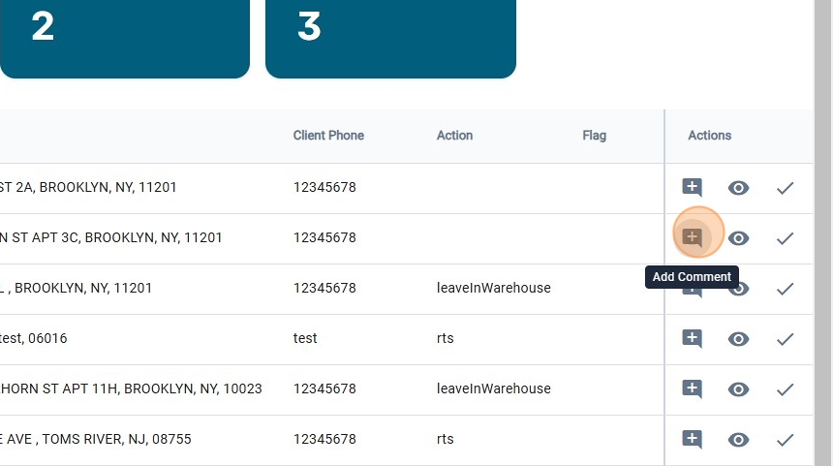
Task: Click checkmark on the test 06016 row
Action: pos(785,339)
